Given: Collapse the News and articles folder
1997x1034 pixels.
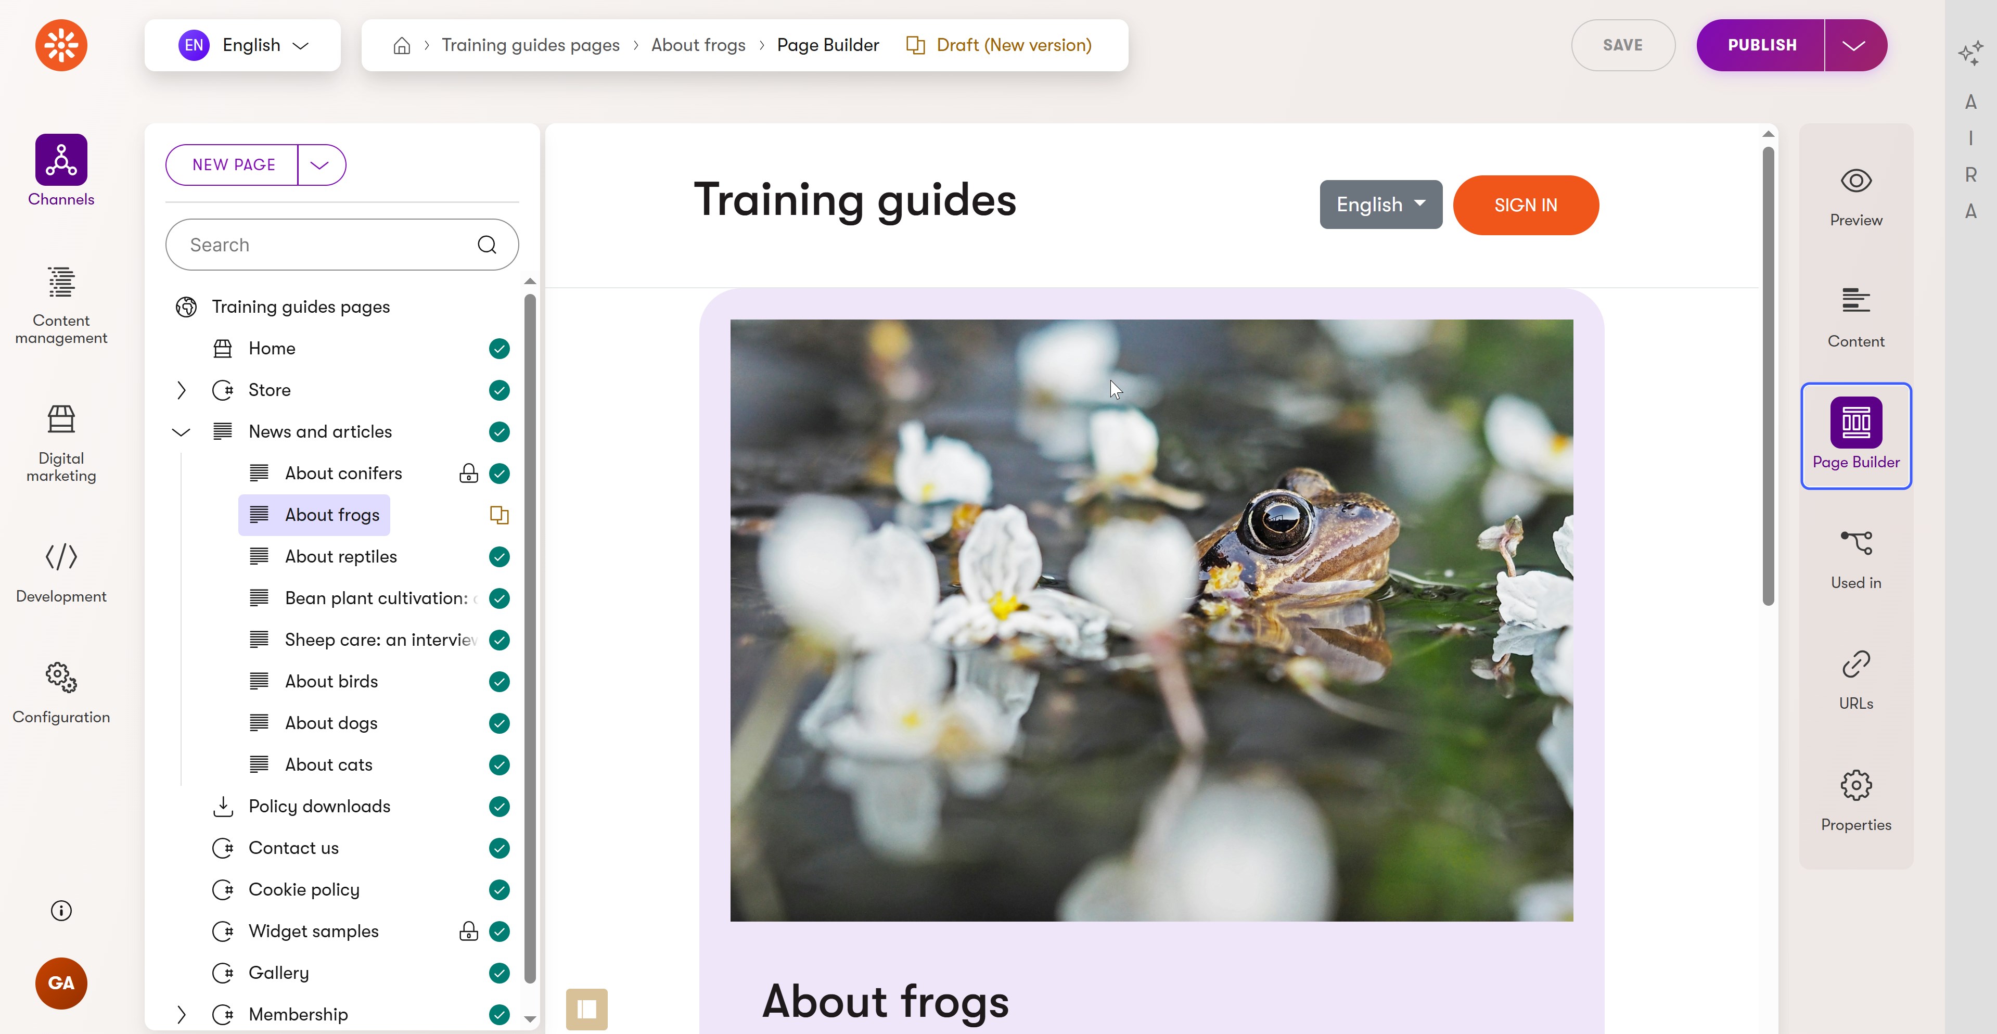Looking at the screenshot, I should pyautogui.click(x=182, y=432).
